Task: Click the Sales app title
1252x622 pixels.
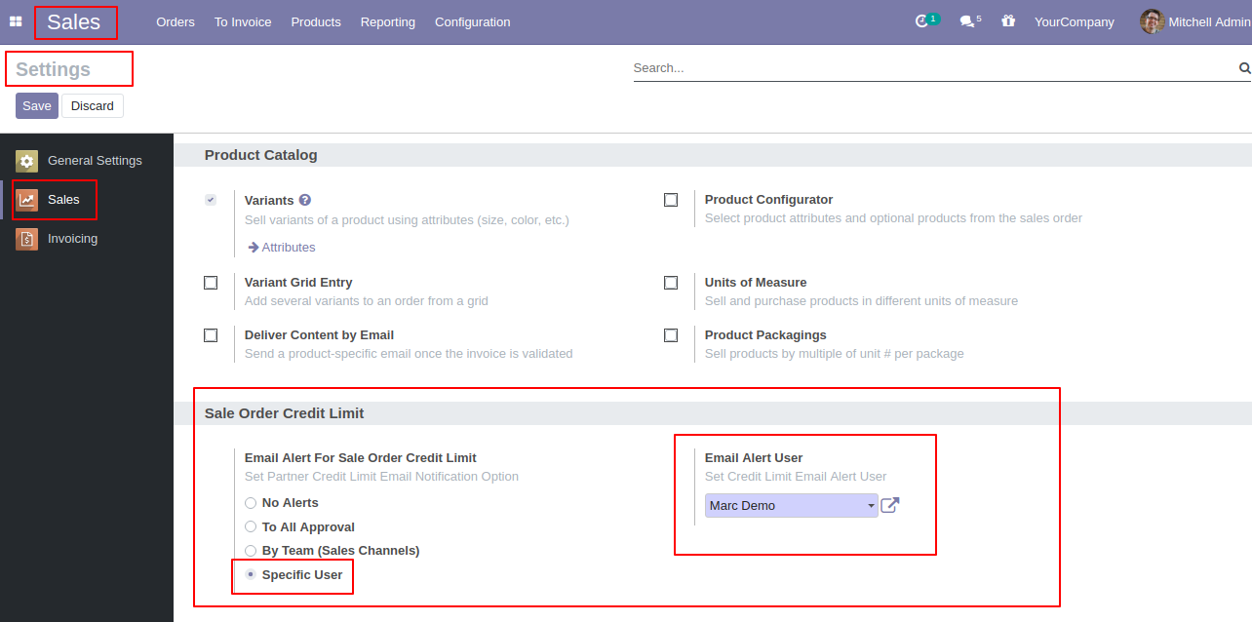Action: [x=74, y=21]
